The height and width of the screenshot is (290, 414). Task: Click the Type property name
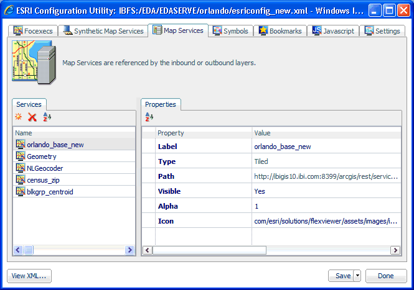click(x=167, y=161)
